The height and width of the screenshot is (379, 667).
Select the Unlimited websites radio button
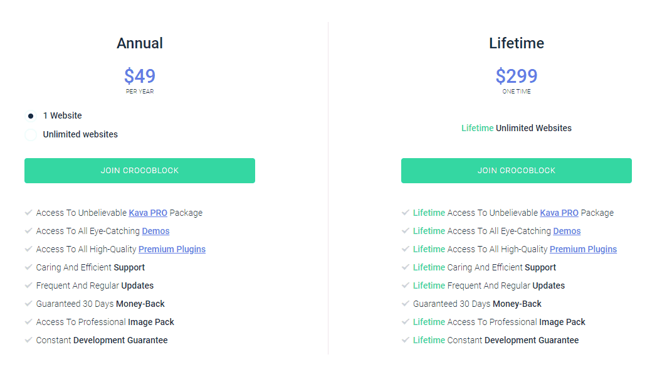click(29, 134)
